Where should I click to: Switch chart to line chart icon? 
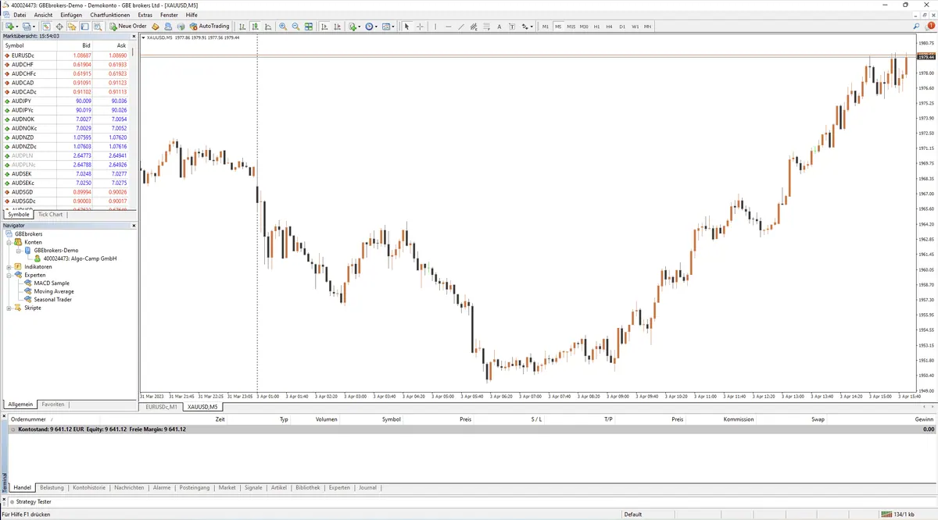point(268,26)
